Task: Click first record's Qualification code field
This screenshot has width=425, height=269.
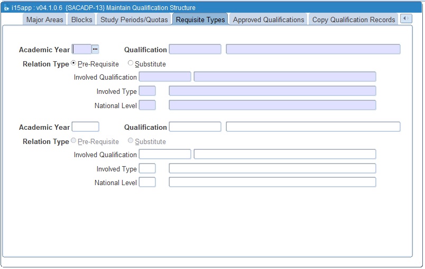Action: coord(195,49)
